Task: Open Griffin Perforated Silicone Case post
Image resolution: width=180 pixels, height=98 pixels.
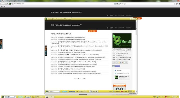Action: (x=79, y=43)
